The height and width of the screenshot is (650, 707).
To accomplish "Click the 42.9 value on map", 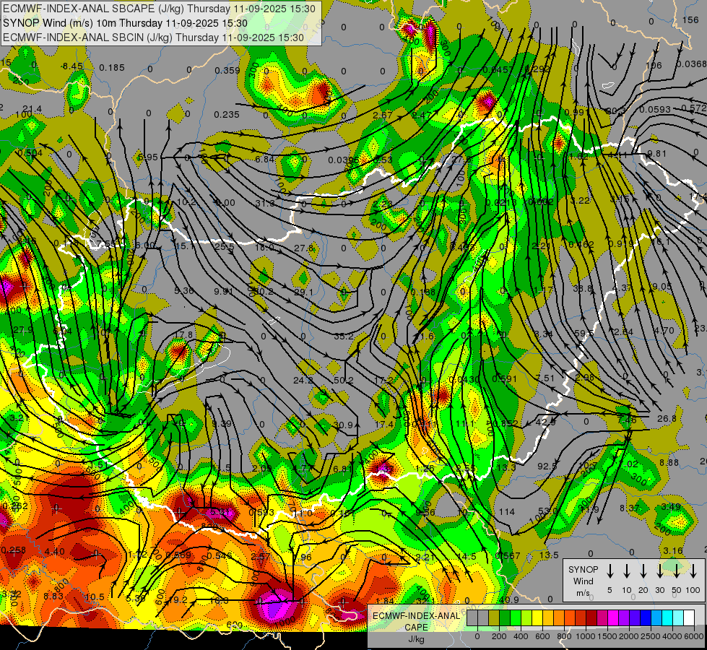I will point(545,422).
